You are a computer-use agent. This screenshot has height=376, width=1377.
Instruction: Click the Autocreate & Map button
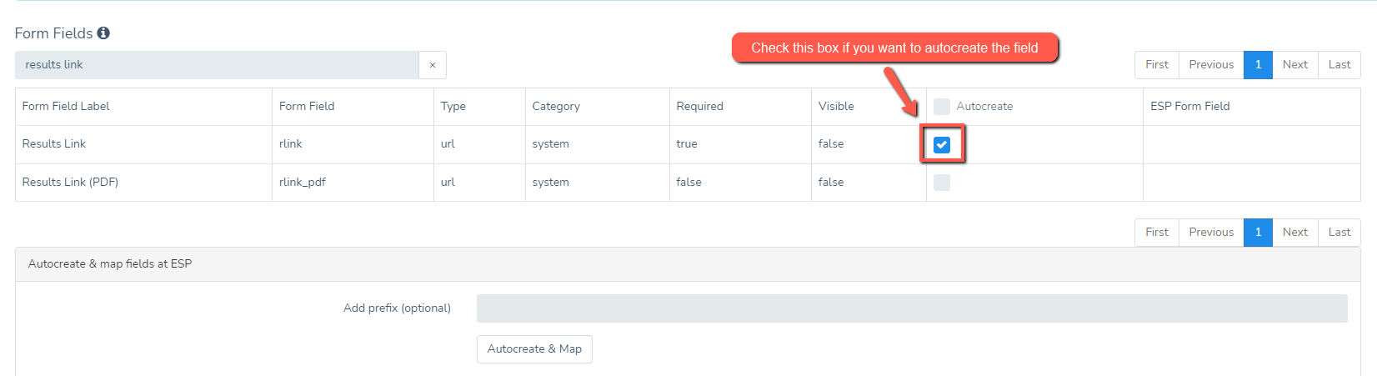point(534,349)
